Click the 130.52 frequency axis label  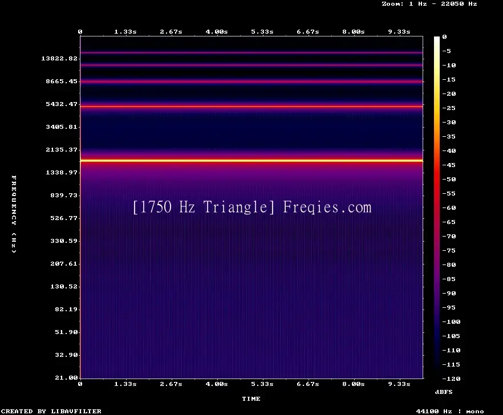tap(64, 286)
